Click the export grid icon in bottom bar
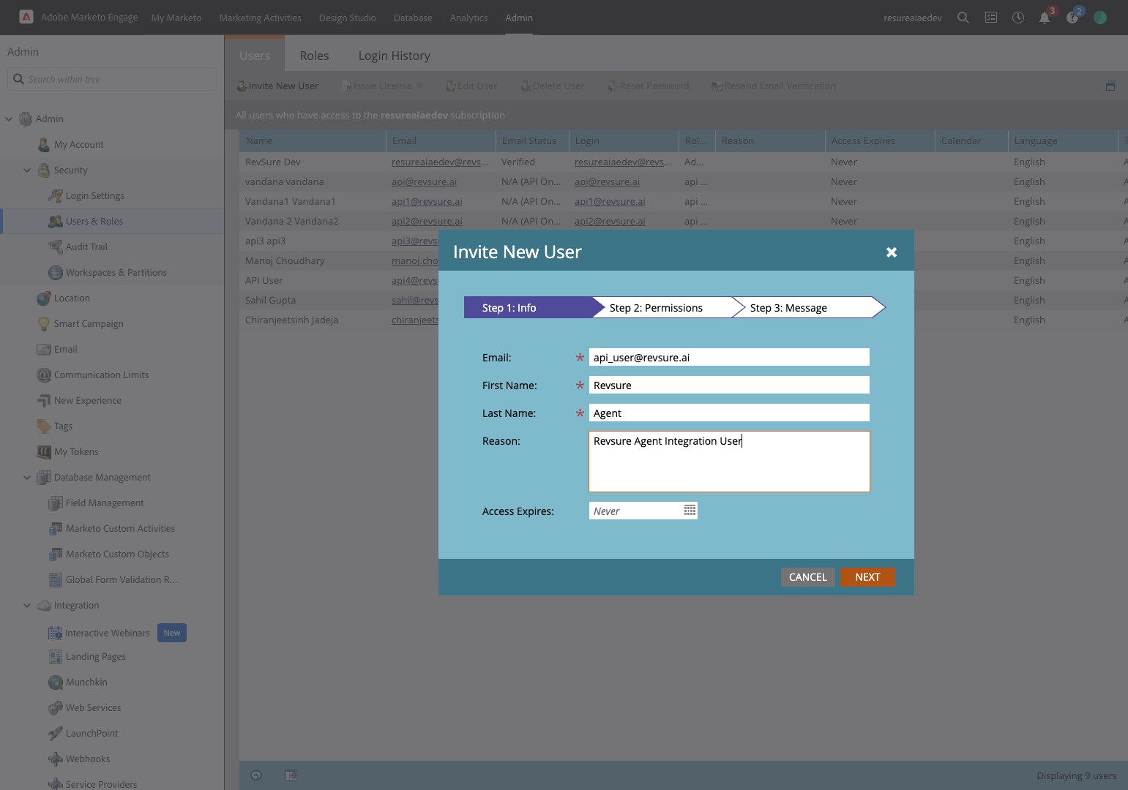This screenshot has height=790, width=1128. (x=291, y=775)
